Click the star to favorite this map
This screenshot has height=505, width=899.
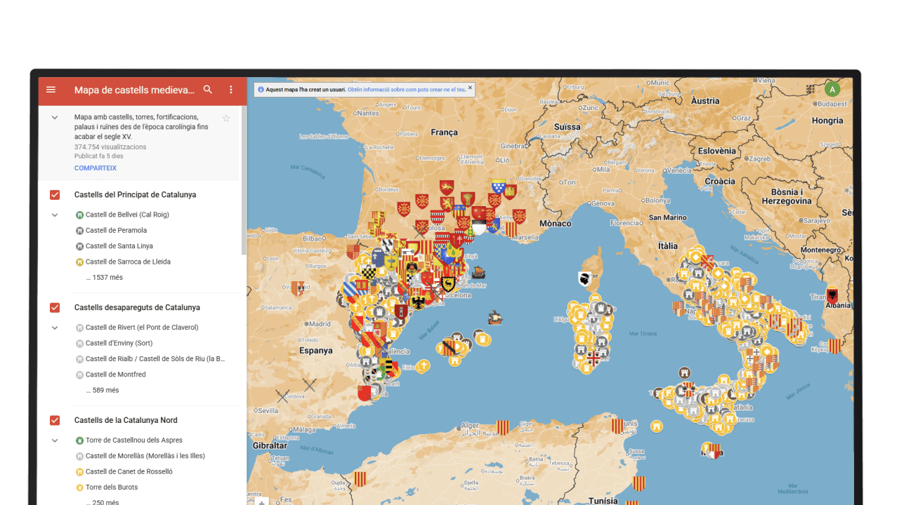click(x=226, y=119)
